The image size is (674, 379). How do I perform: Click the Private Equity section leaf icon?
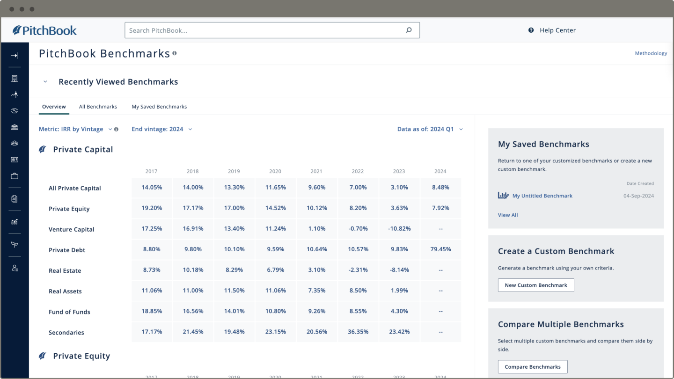coord(43,356)
